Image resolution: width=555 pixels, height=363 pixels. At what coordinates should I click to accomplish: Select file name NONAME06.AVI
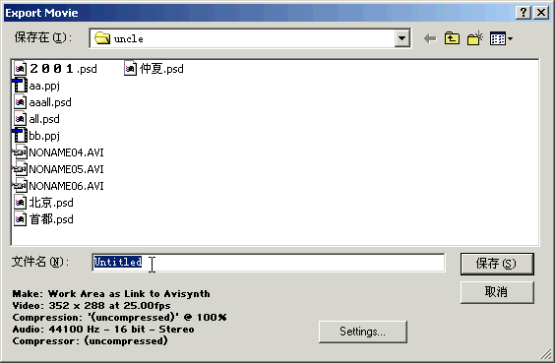point(66,186)
